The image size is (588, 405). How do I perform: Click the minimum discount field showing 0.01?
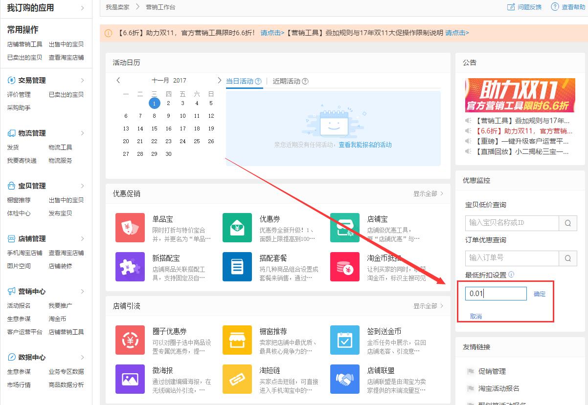[496, 294]
